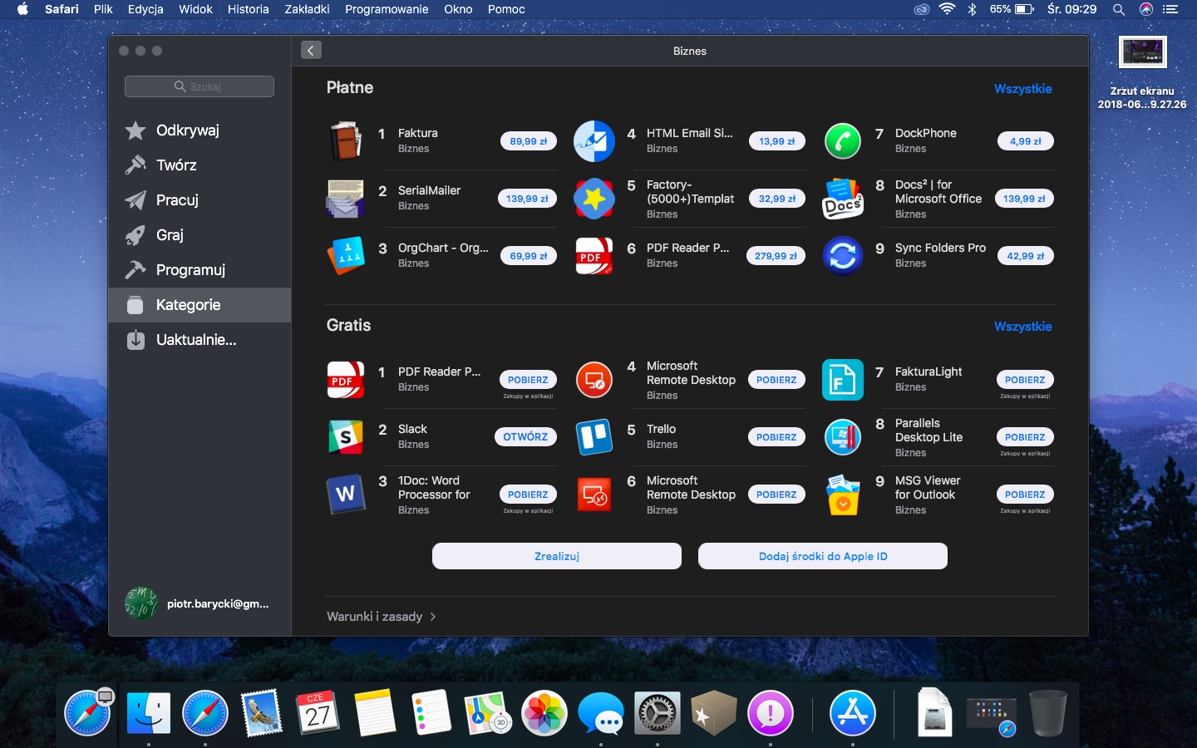Image resolution: width=1197 pixels, height=748 pixels.
Task: Buy OrgChart for 69,99 zł
Action: point(529,256)
